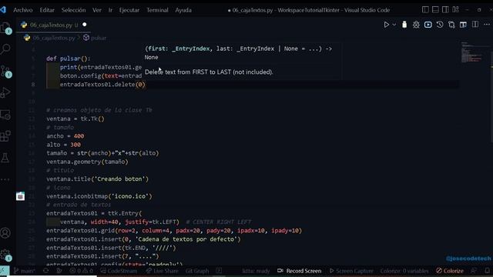Screen dimensions: 493x277
Task: Open file history timeline icon
Action: [440, 25]
